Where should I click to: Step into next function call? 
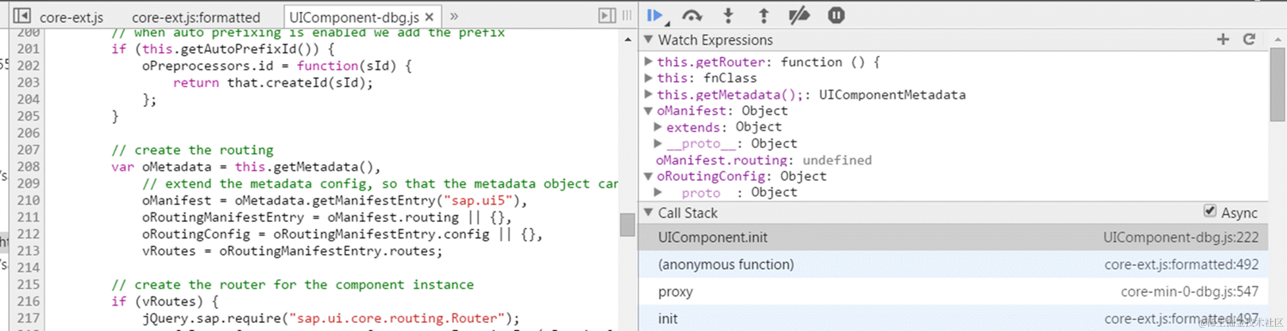728,16
